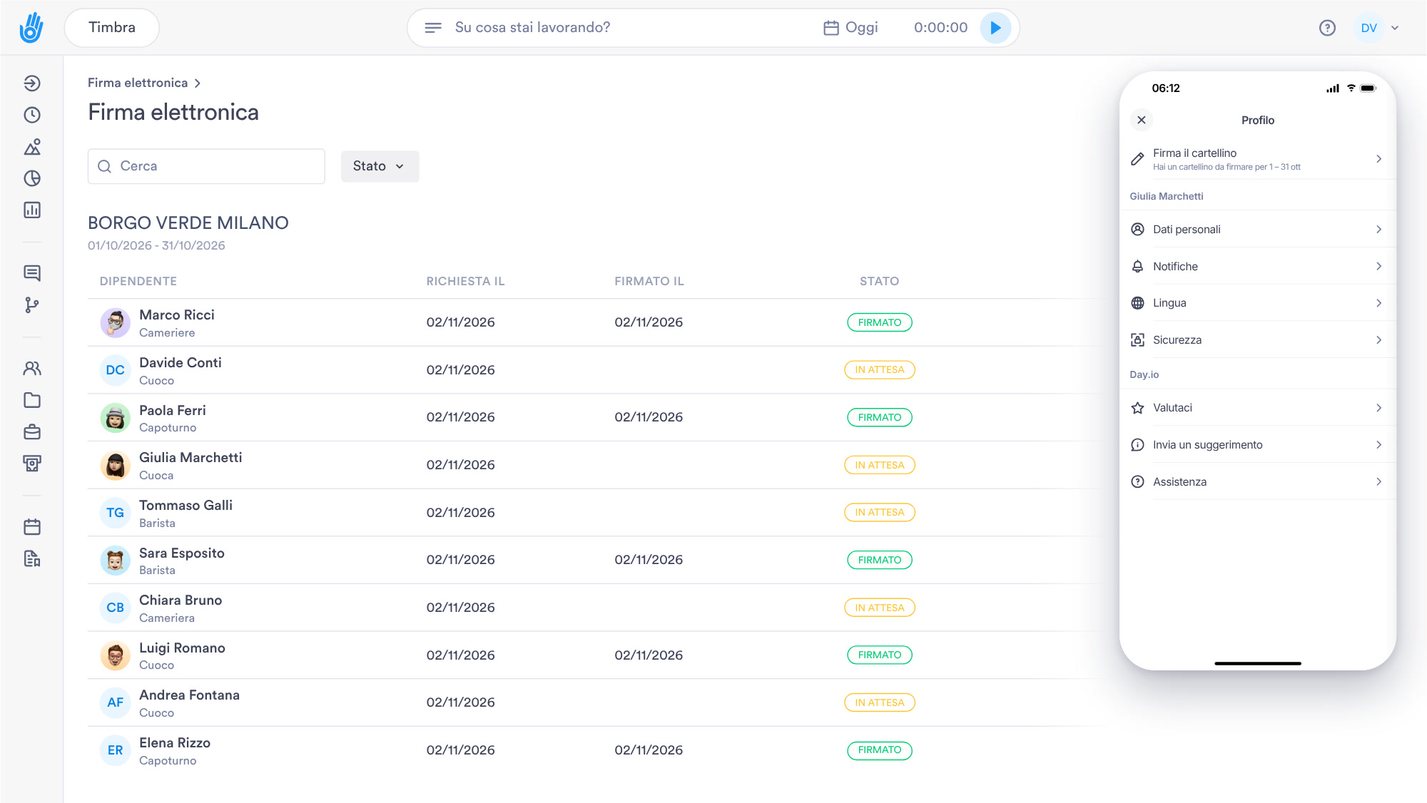The height and width of the screenshot is (803, 1427).
Task: Click the Cerca search field
Action: (x=206, y=166)
